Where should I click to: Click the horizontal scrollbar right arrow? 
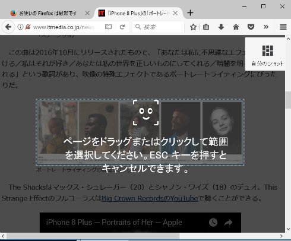(281, 236)
